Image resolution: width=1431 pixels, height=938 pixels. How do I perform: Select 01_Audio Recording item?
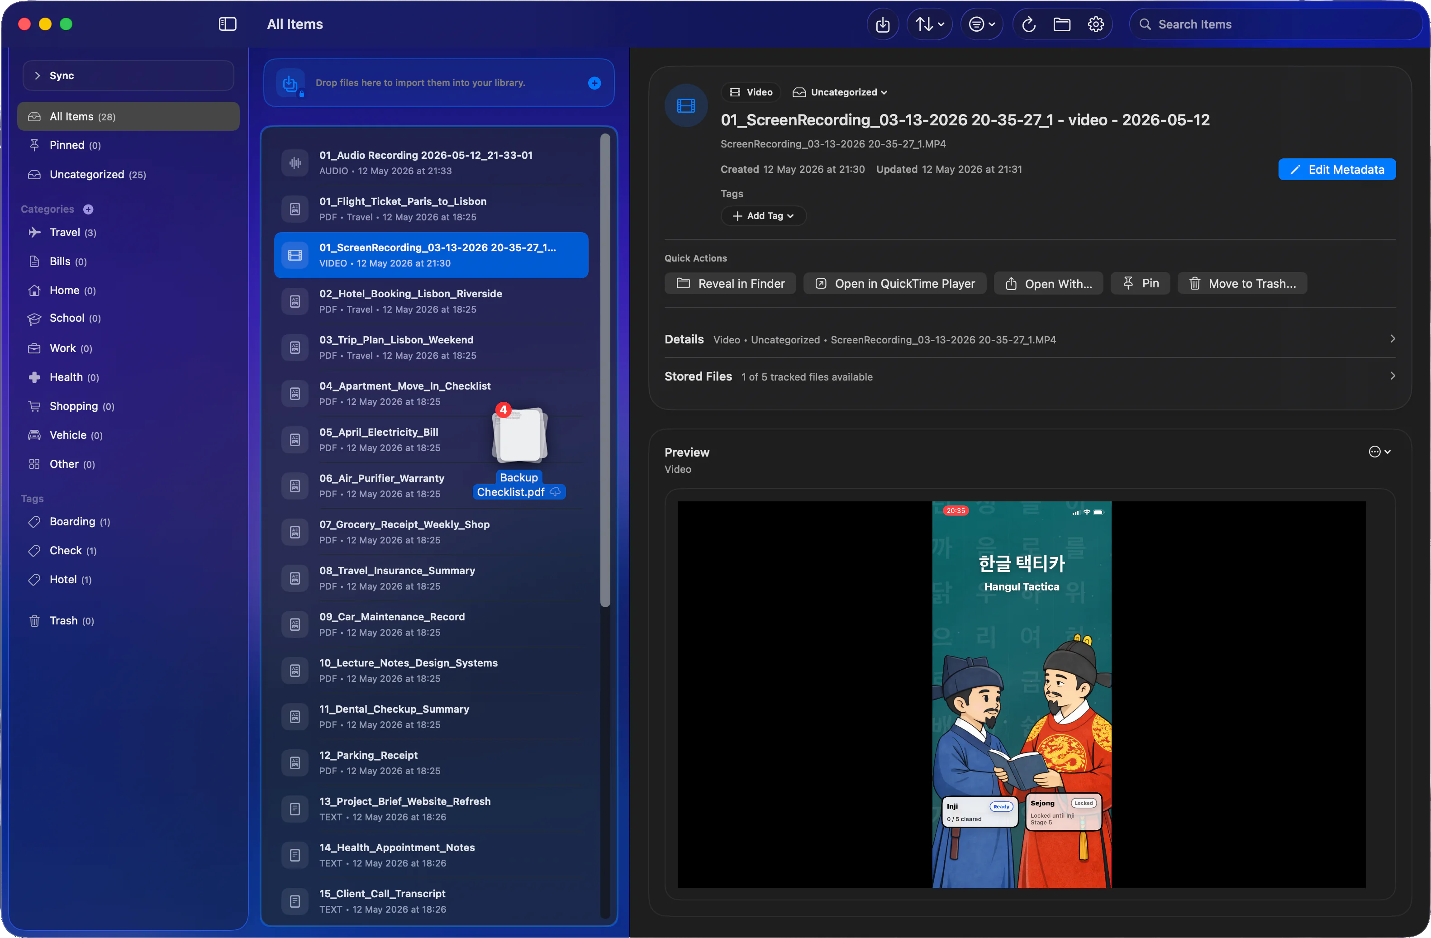point(431,163)
